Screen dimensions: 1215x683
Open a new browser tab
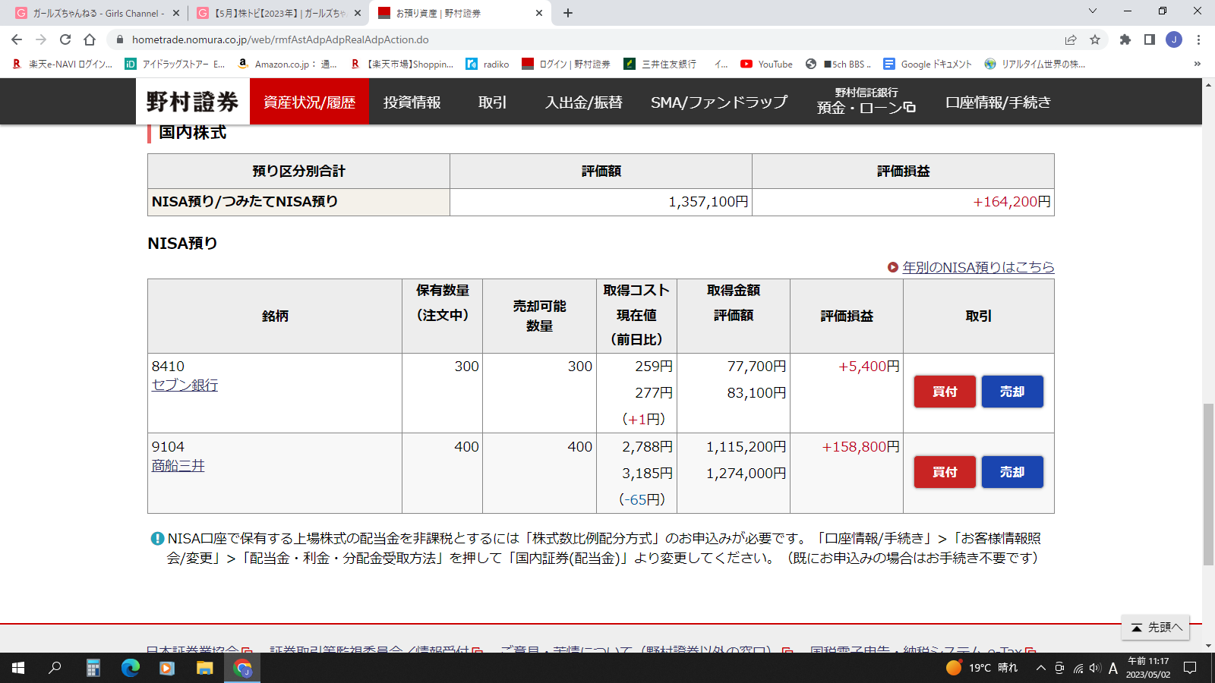pyautogui.click(x=568, y=13)
